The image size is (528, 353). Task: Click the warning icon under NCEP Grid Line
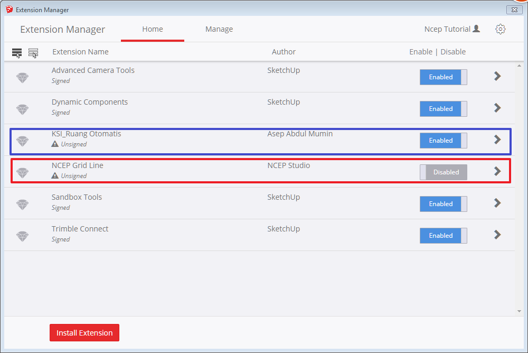pyautogui.click(x=55, y=175)
